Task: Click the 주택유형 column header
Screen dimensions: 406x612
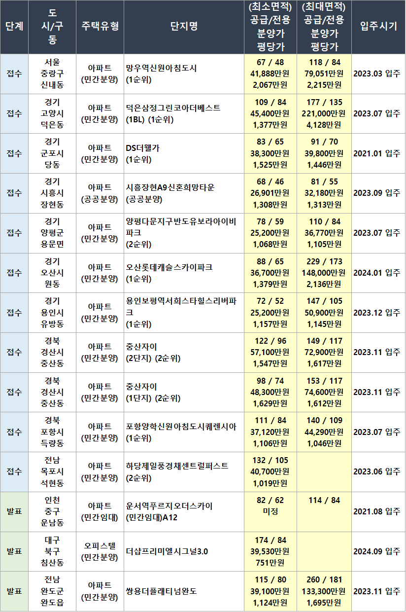Action: tap(100, 27)
